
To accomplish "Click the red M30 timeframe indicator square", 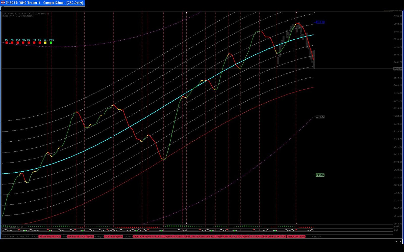I will 23,43.
